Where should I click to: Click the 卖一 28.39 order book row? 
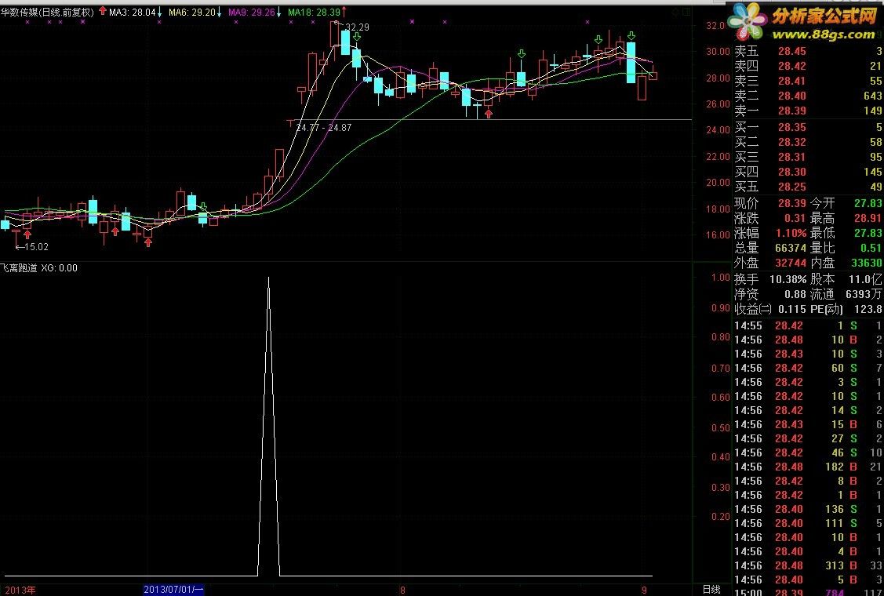pos(808,111)
